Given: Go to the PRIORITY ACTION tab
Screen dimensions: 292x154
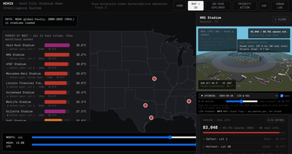Looking at the screenshot, I should [245, 6].
